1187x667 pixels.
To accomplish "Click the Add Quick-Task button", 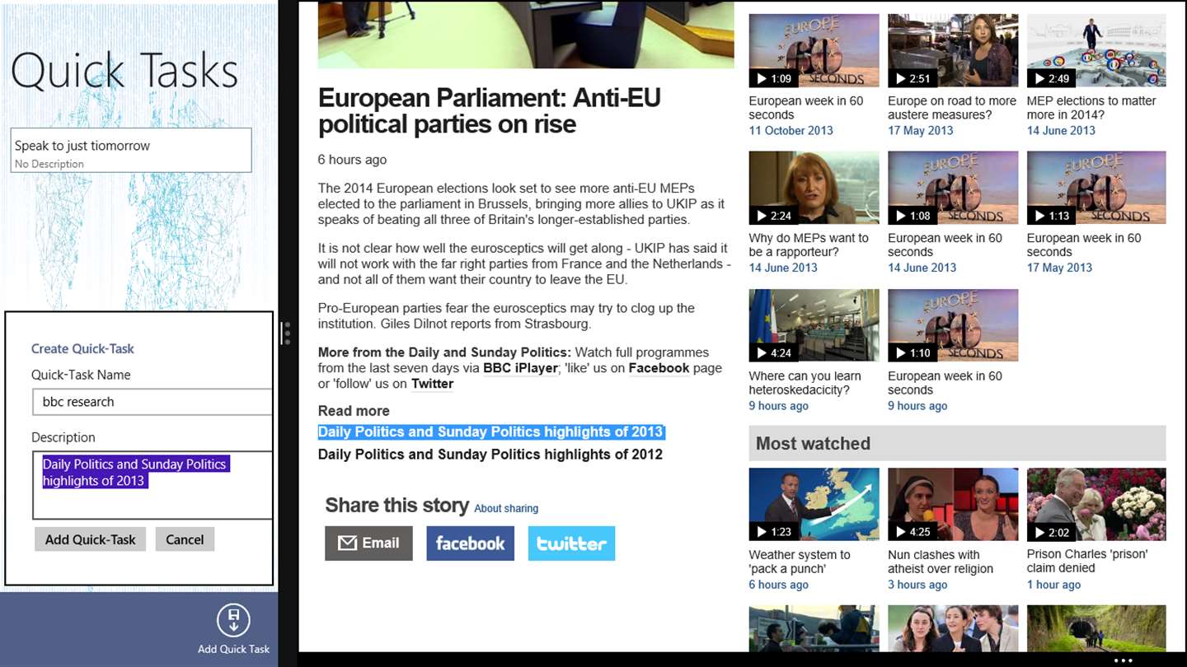I will click(x=91, y=539).
